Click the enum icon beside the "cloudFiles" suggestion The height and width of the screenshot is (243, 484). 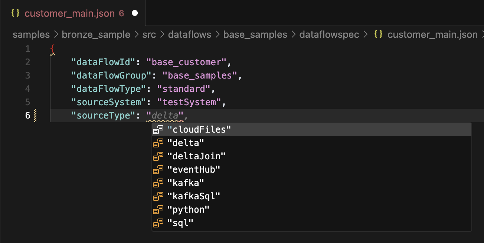point(158,129)
